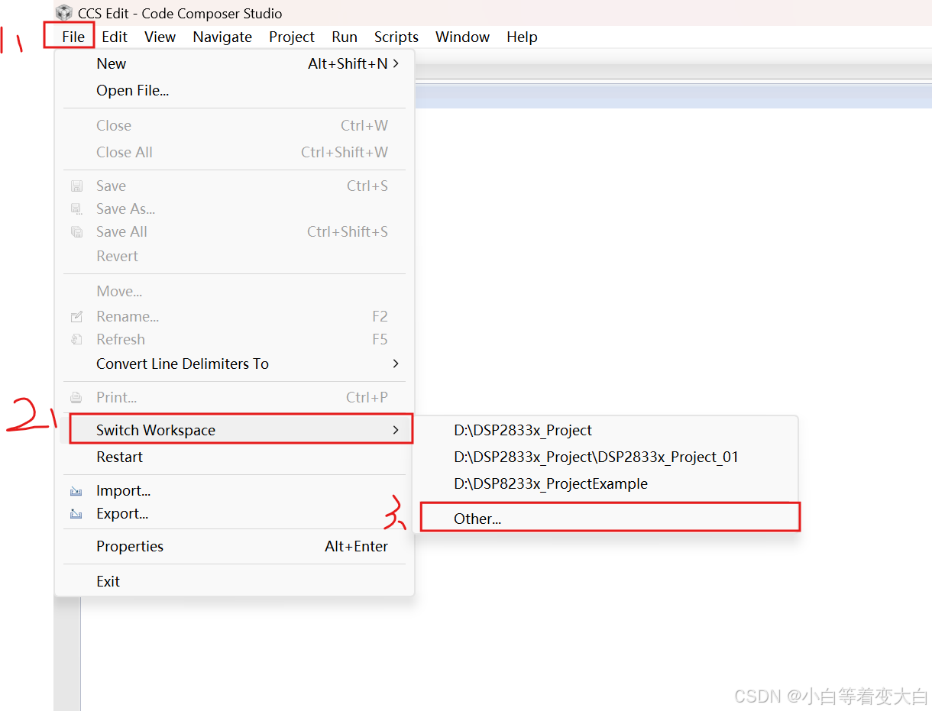The width and height of the screenshot is (932, 711).
Task: Switch to workspace D:\DSP8233x_ProjectExample
Action: click(607, 484)
